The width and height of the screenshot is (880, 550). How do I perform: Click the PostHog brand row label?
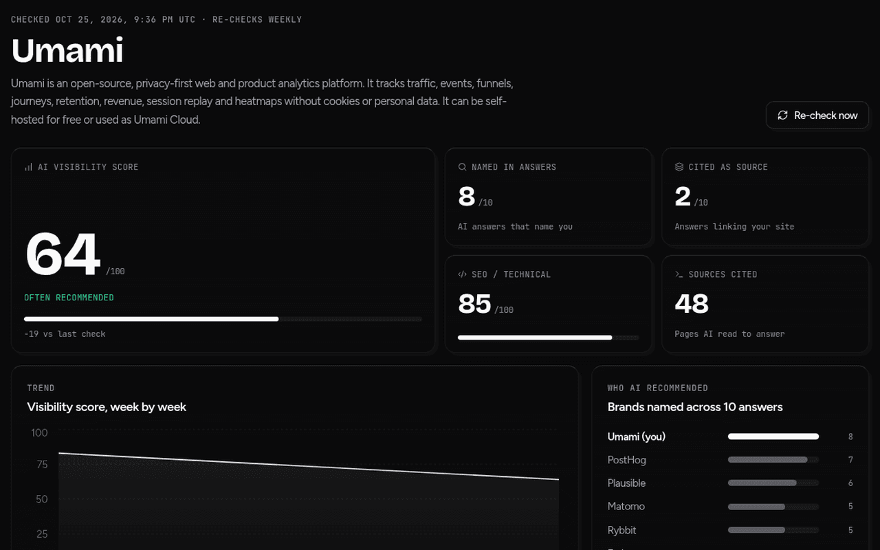(627, 460)
